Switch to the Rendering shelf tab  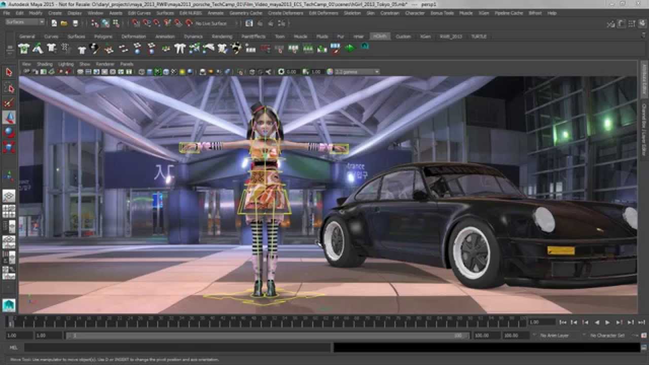[222, 36]
